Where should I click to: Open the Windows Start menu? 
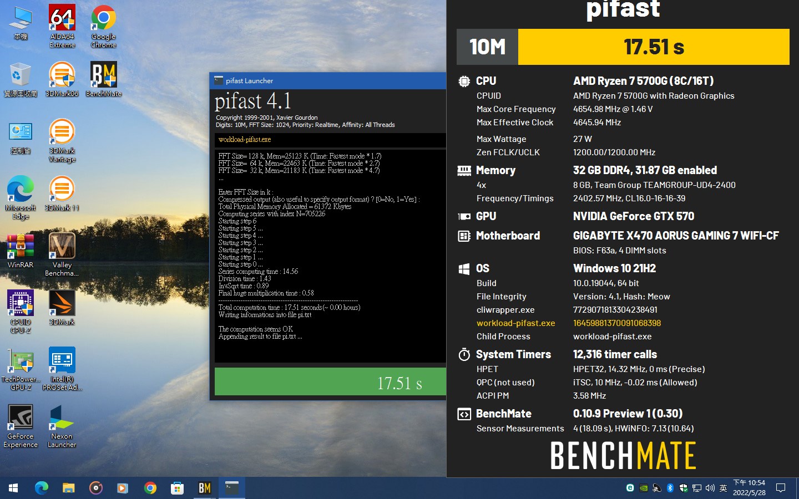(x=13, y=488)
